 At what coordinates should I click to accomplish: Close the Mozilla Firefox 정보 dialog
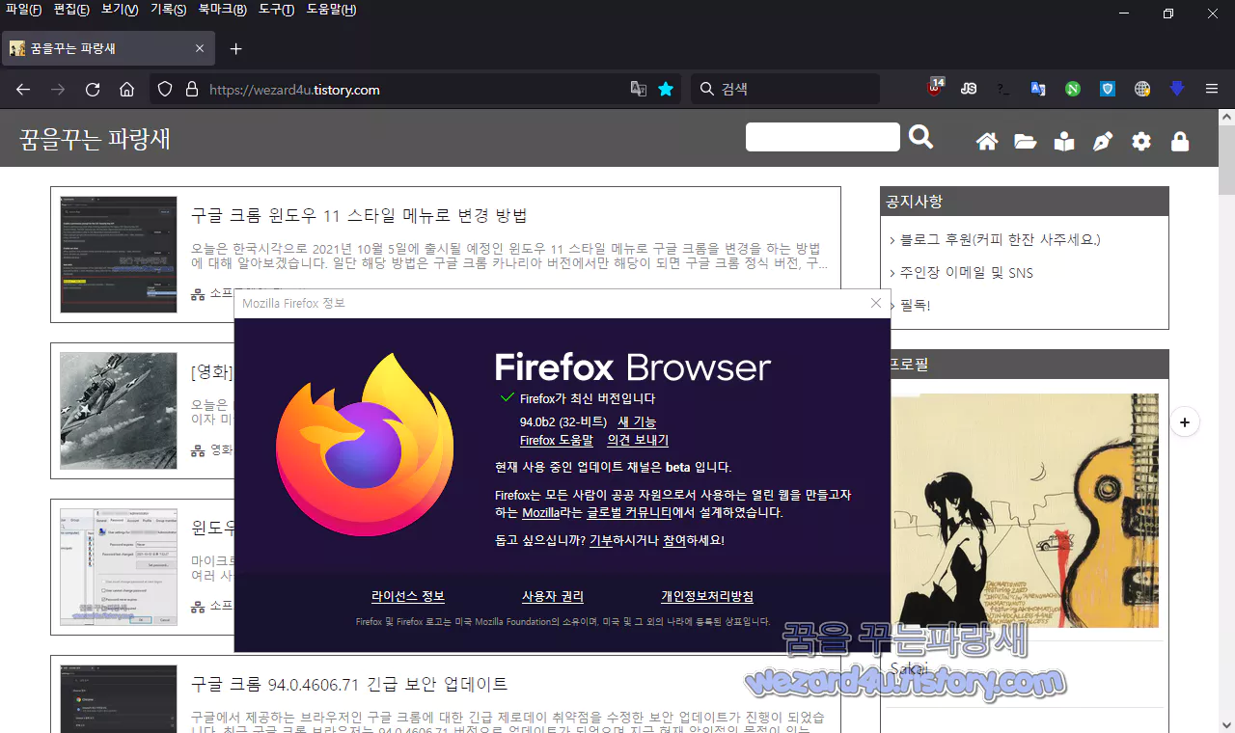(x=875, y=303)
